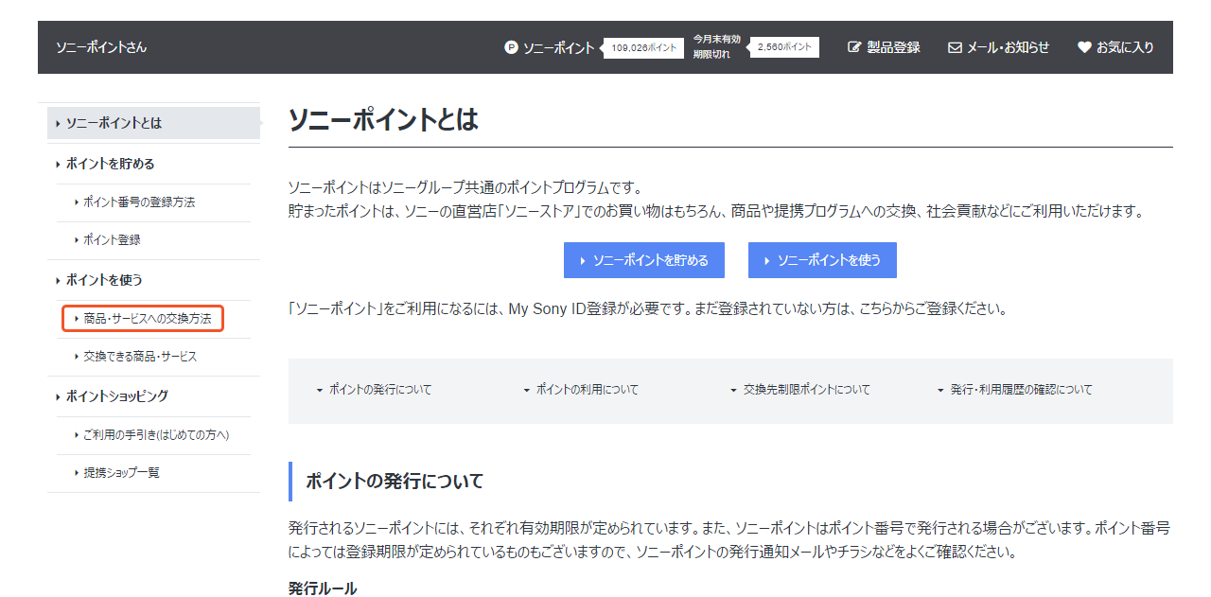This screenshot has width=1211, height=597.
Task: Select ソニーポイントとは in sidebar
Action: click(x=114, y=123)
